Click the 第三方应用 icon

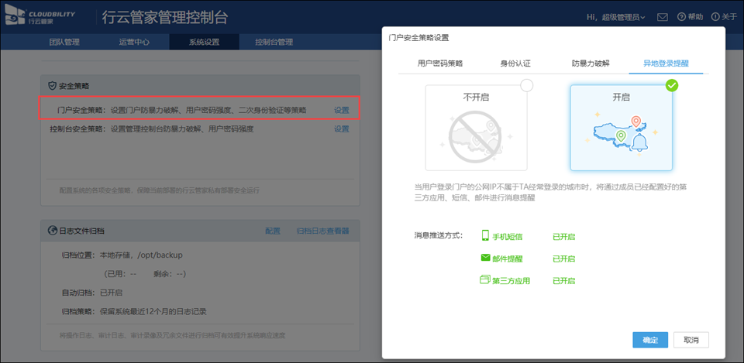(485, 279)
